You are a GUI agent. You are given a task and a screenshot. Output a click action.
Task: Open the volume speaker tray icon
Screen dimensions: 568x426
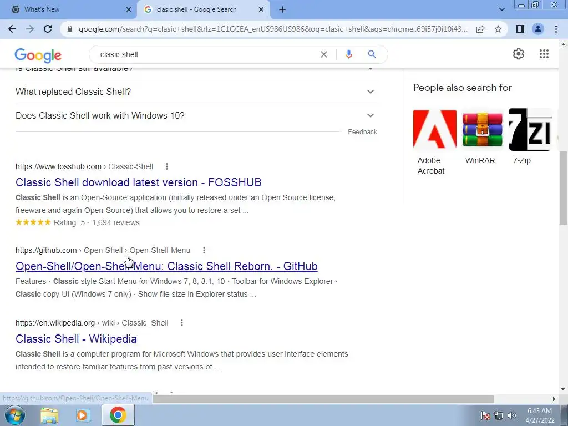point(511,415)
